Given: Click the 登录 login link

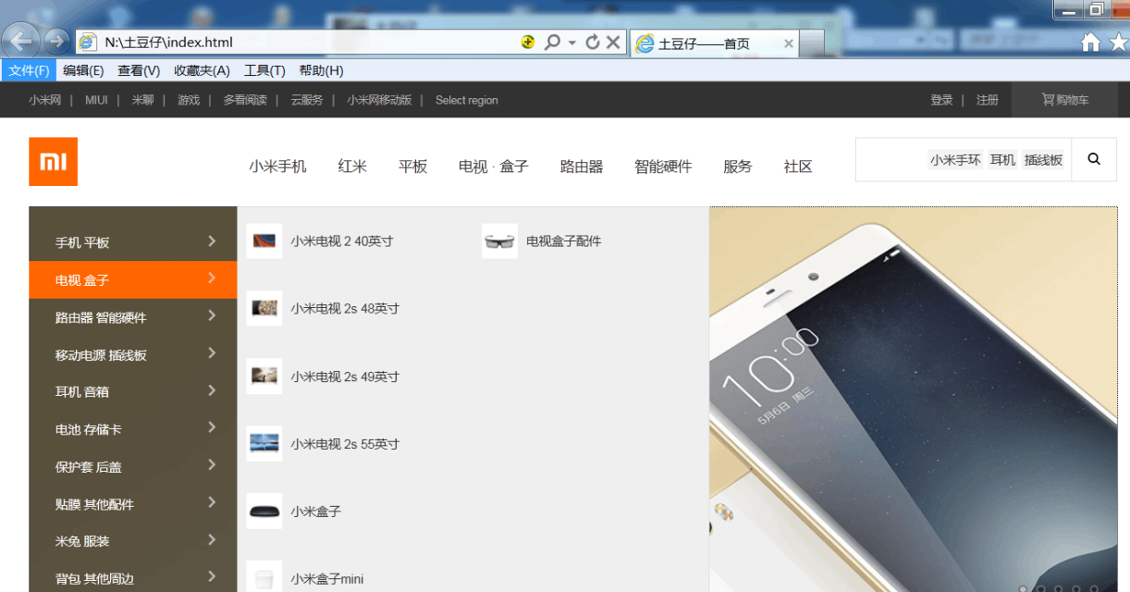Looking at the screenshot, I should 941,100.
